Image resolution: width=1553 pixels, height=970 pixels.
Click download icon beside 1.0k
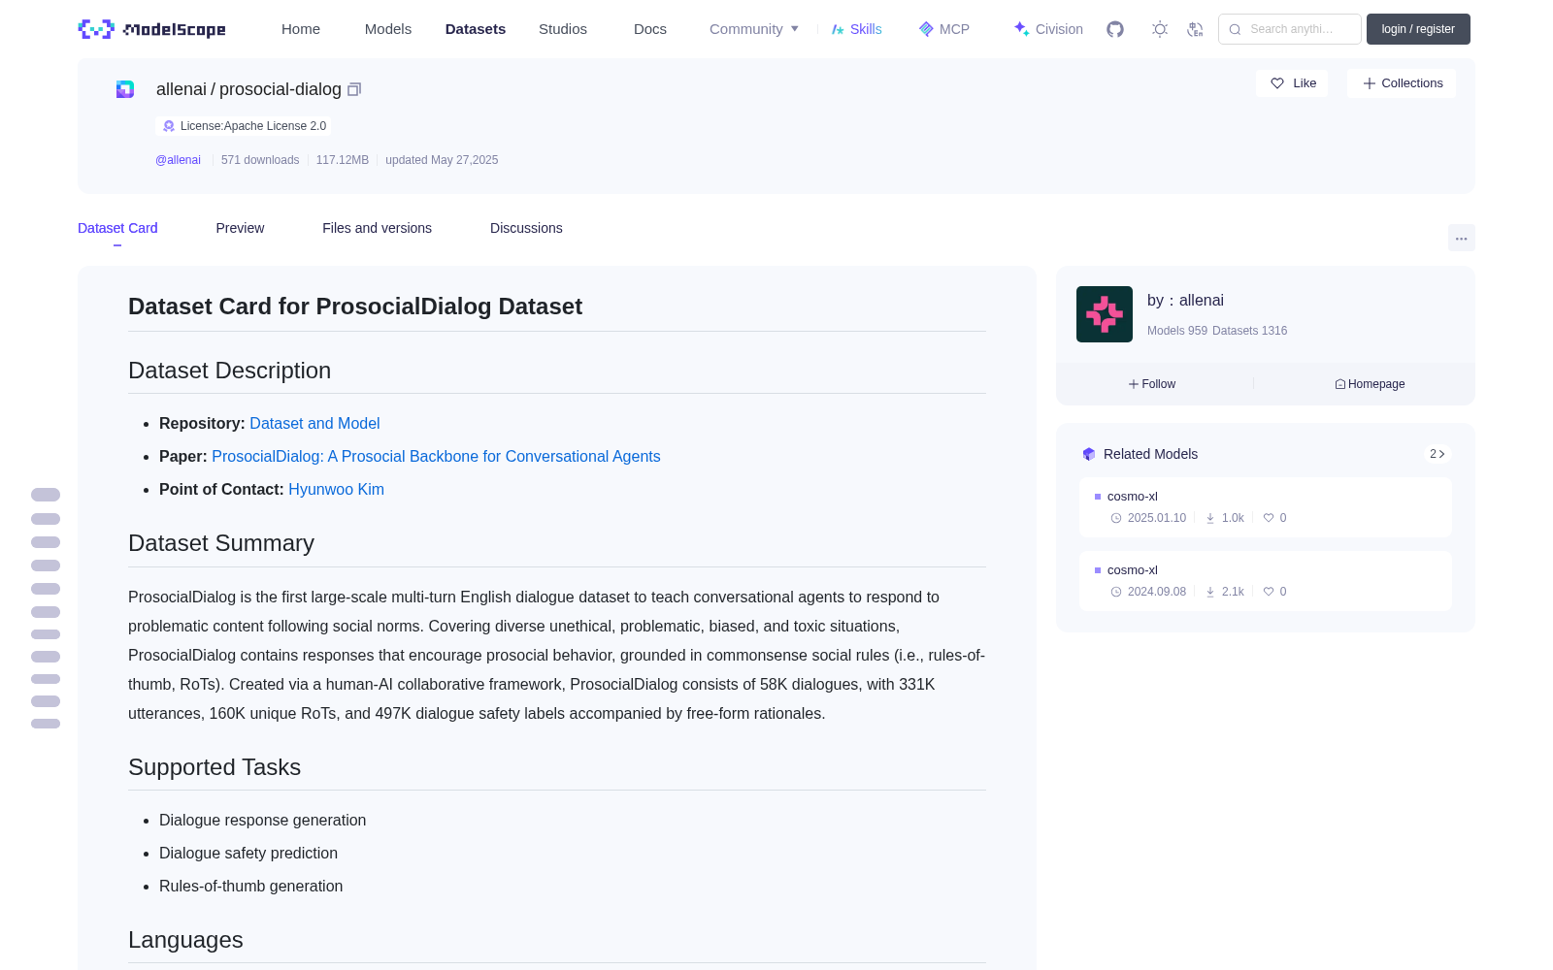(x=1210, y=518)
